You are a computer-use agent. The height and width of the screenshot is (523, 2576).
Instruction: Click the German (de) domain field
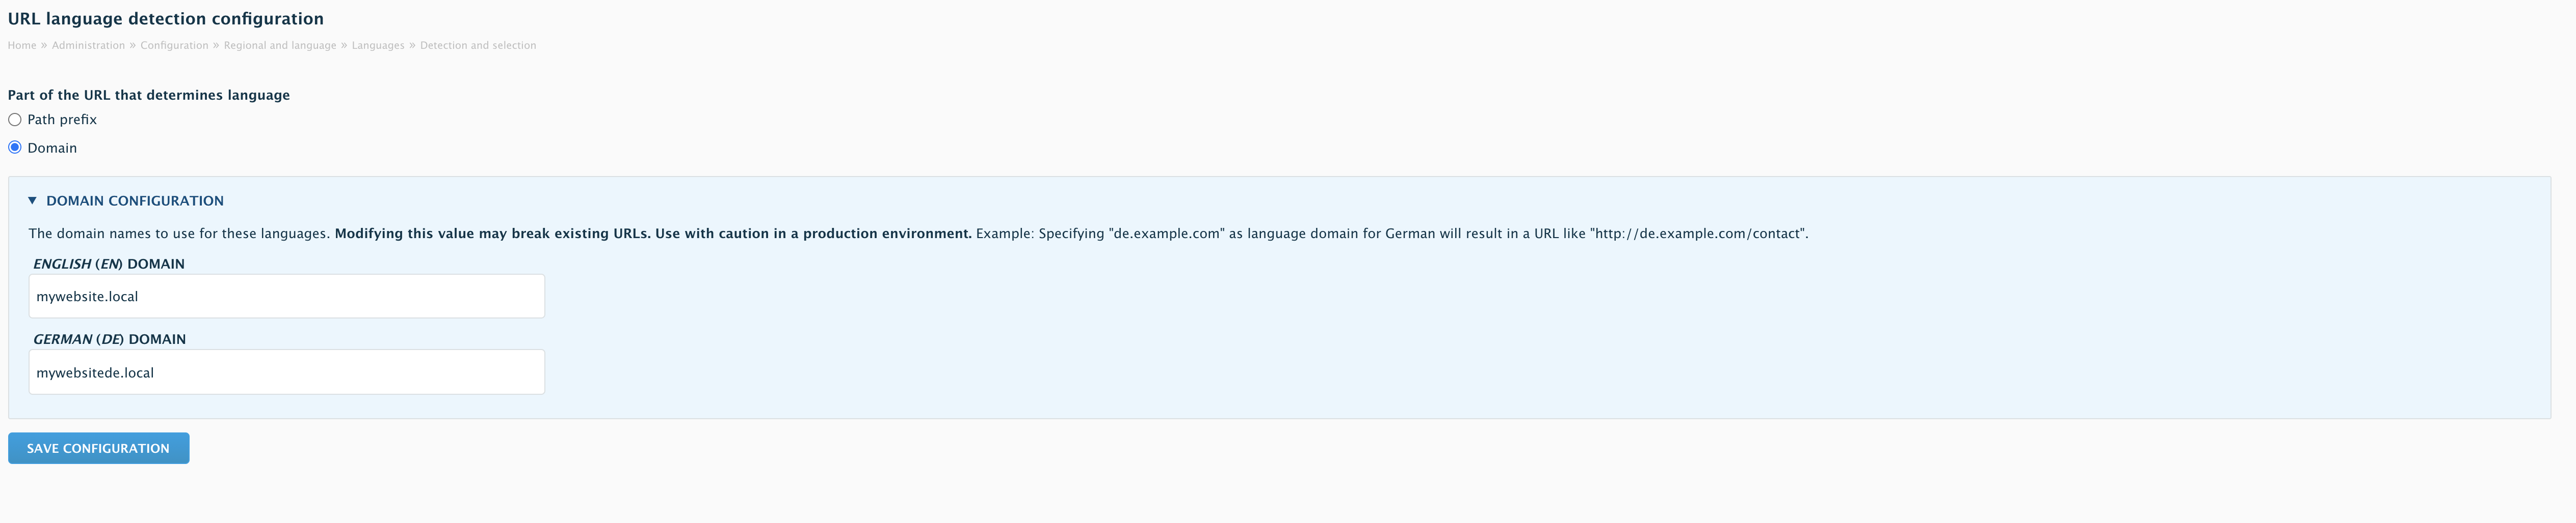tap(287, 372)
